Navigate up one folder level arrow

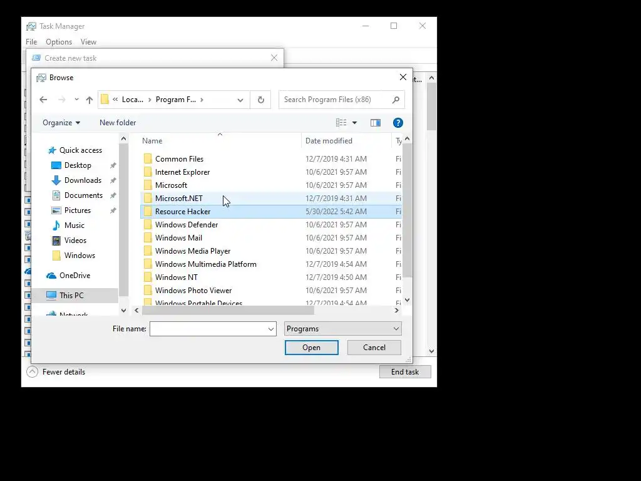pyautogui.click(x=90, y=100)
